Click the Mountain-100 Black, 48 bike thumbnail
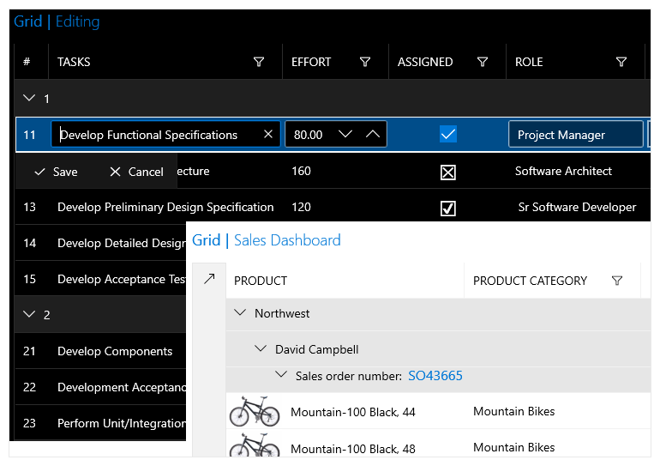The height and width of the screenshot is (466, 660). pos(255,445)
